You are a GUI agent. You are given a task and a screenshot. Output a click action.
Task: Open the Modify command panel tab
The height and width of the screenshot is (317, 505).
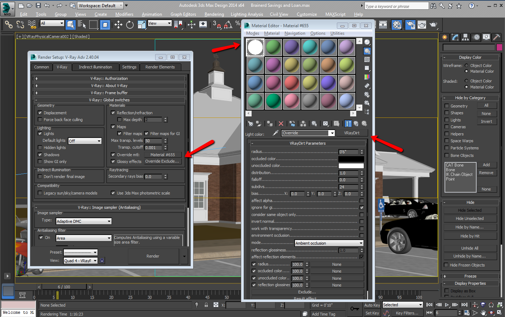click(x=455, y=37)
